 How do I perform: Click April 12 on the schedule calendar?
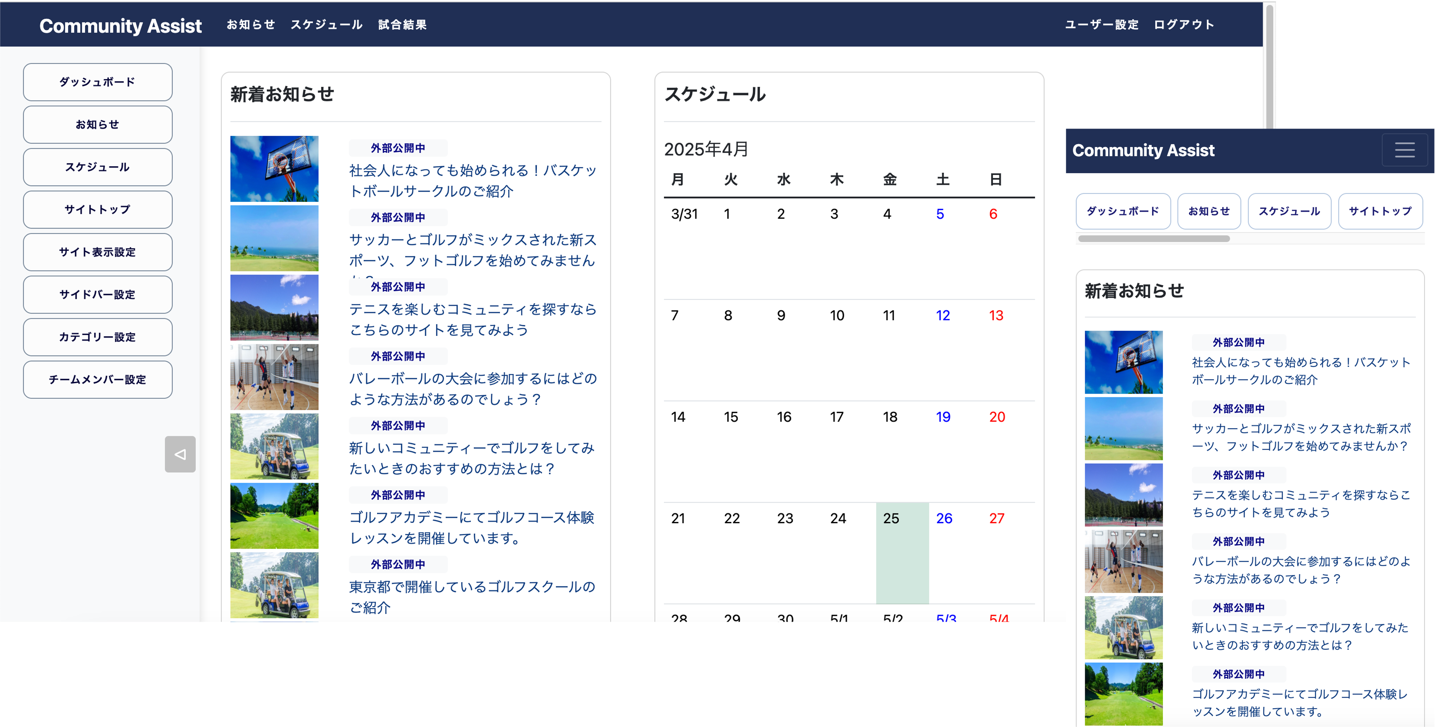pos(942,315)
